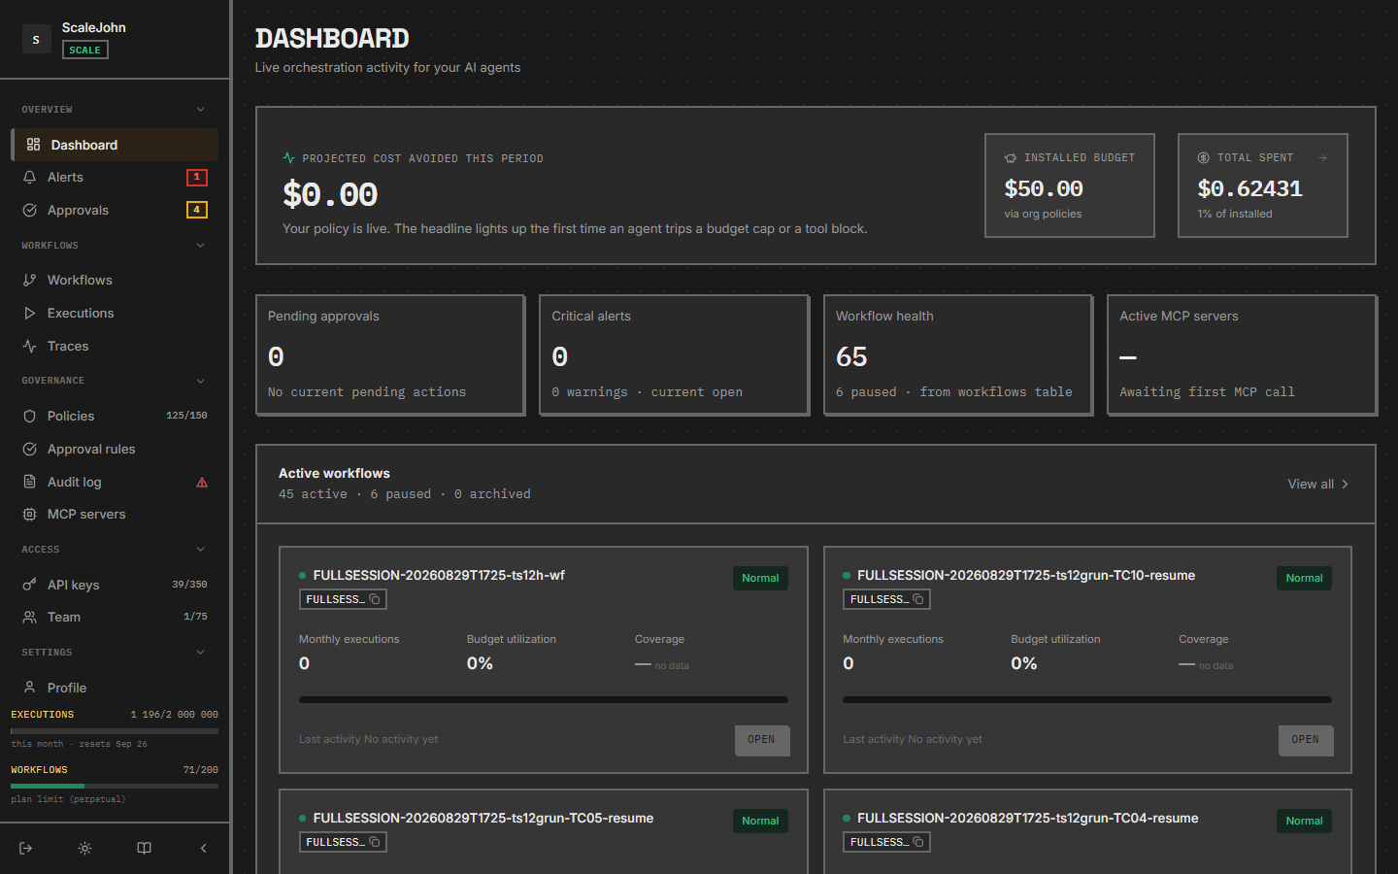Go to Alerts in sidebar

click(x=115, y=177)
